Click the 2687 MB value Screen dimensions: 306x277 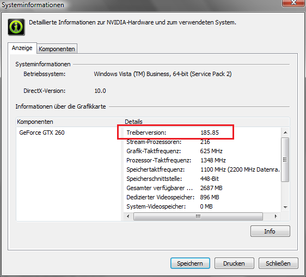point(211,188)
